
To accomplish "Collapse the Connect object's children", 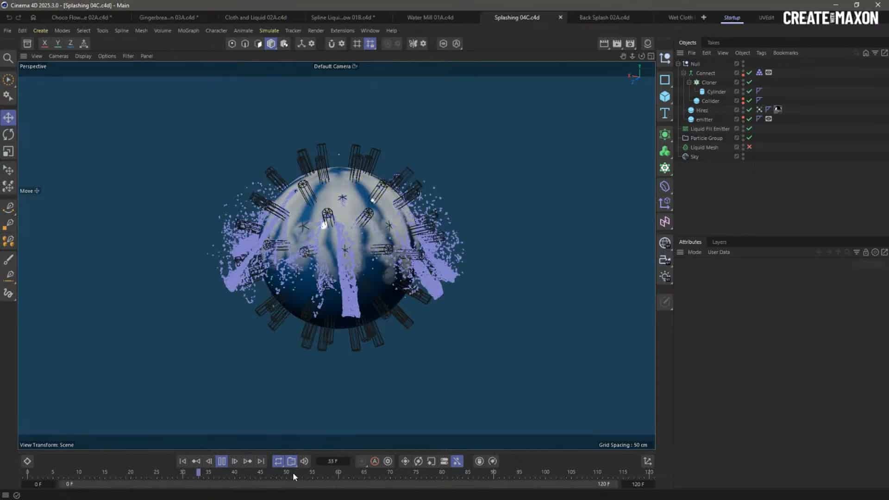I will [x=683, y=73].
